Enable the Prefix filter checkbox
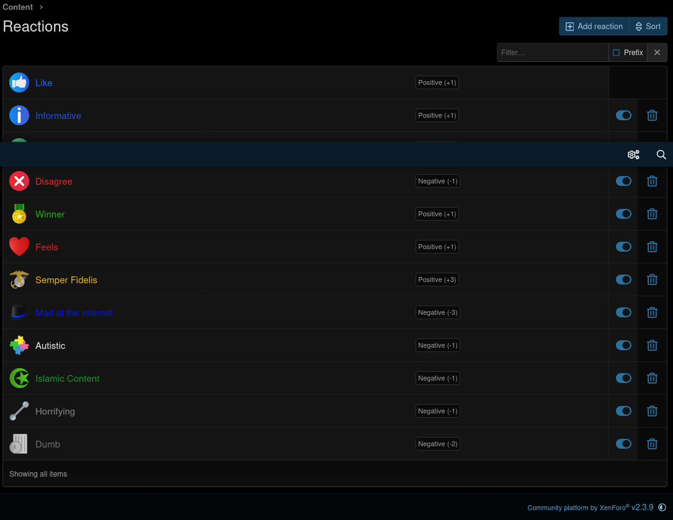 616,53
